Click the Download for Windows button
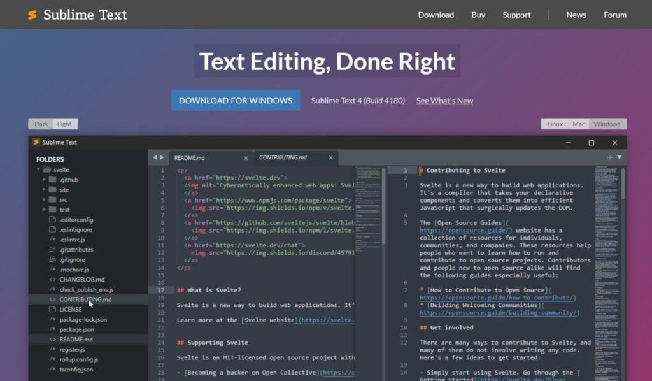Image resolution: width=652 pixels, height=381 pixels. point(236,100)
